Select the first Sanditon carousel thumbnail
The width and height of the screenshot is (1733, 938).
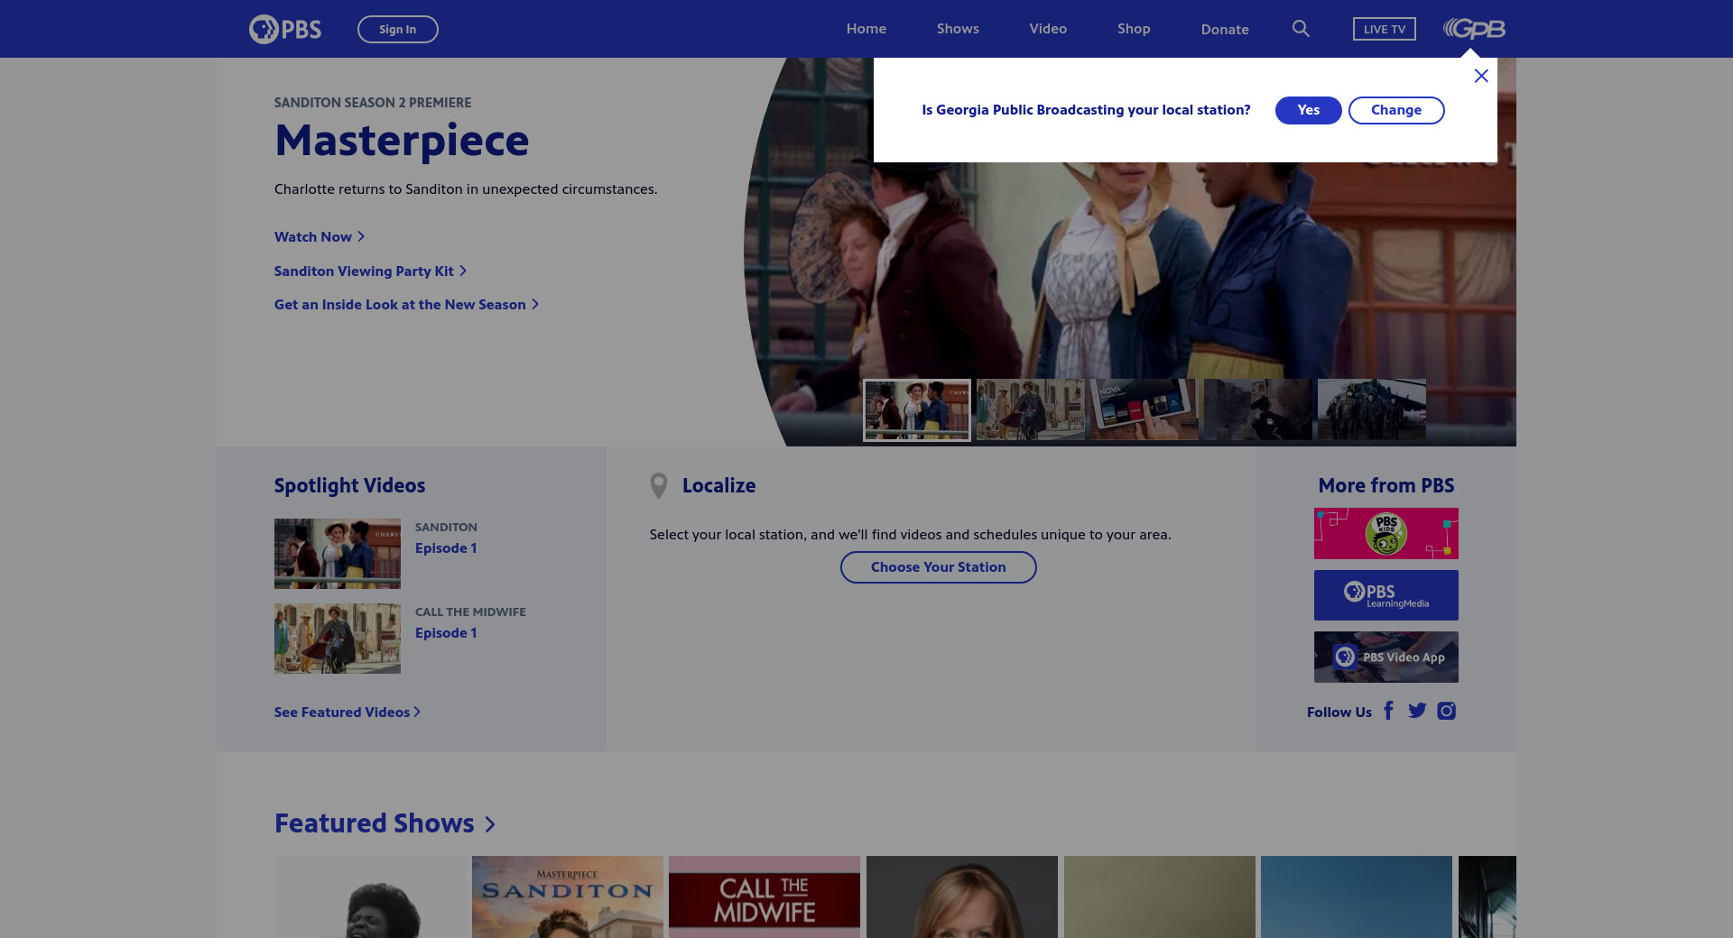pyautogui.click(x=917, y=410)
